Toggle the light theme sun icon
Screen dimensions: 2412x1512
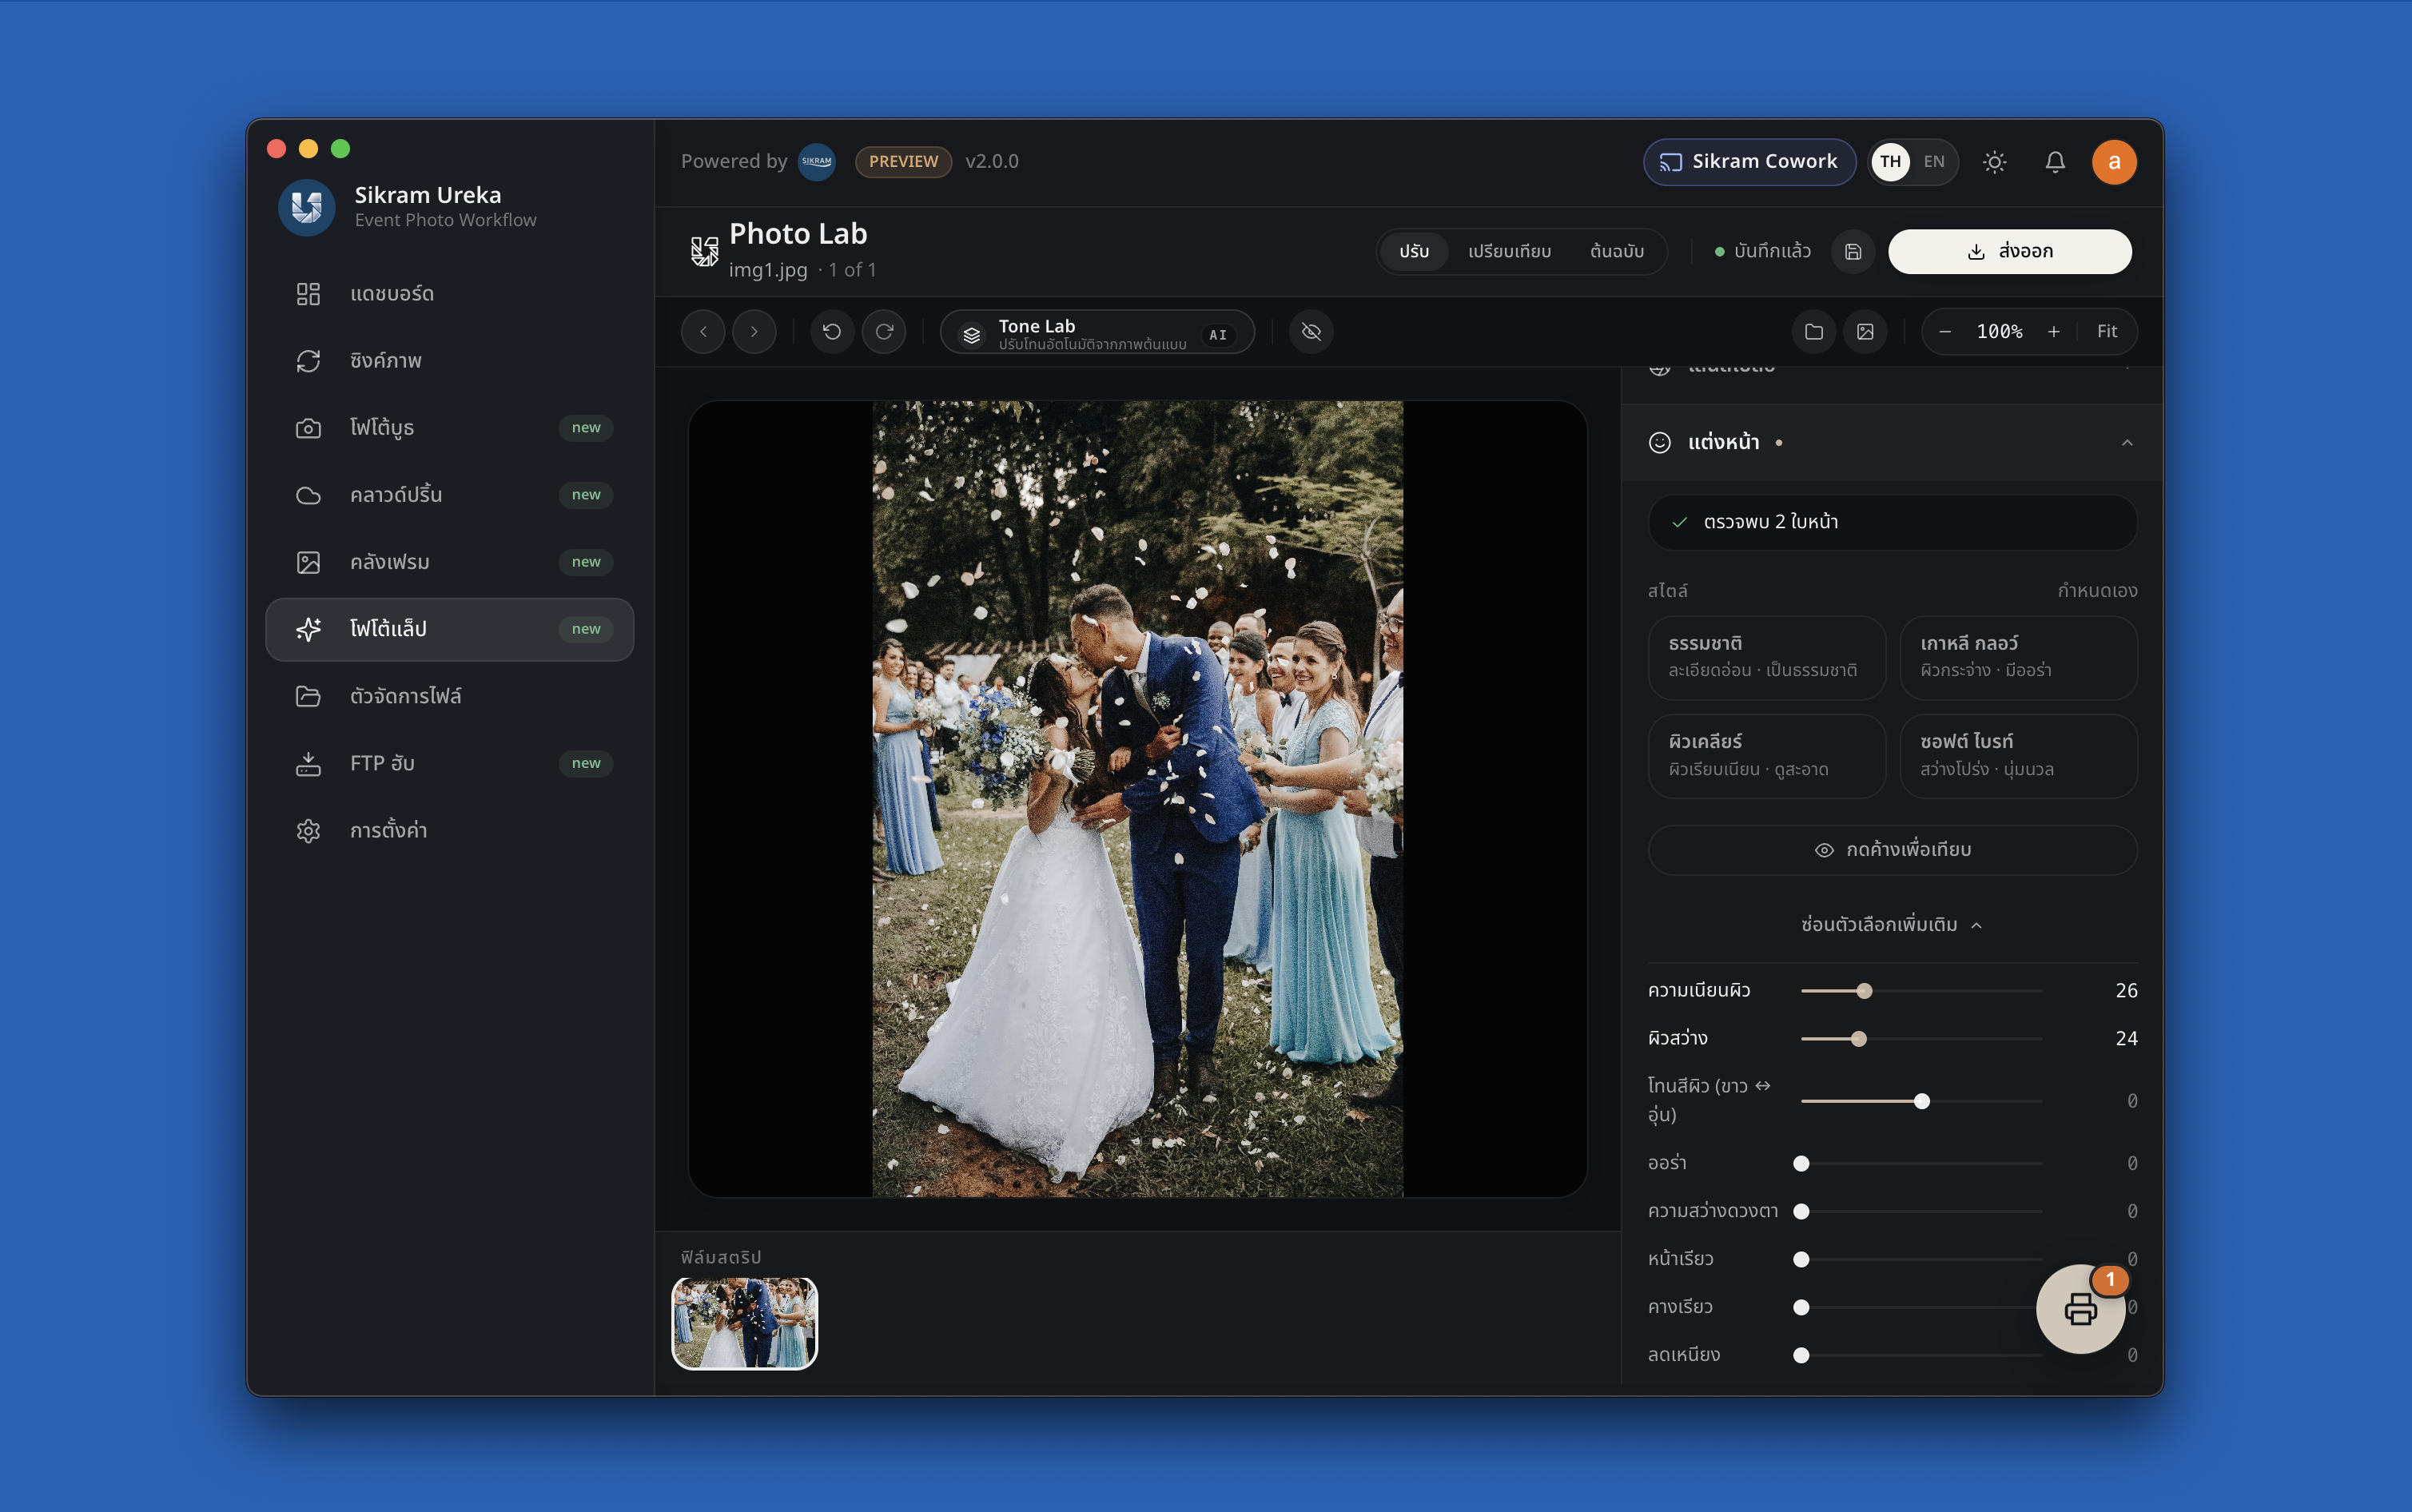click(x=1995, y=162)
